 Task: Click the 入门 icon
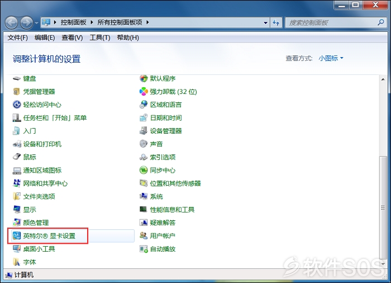pos(17,131)
